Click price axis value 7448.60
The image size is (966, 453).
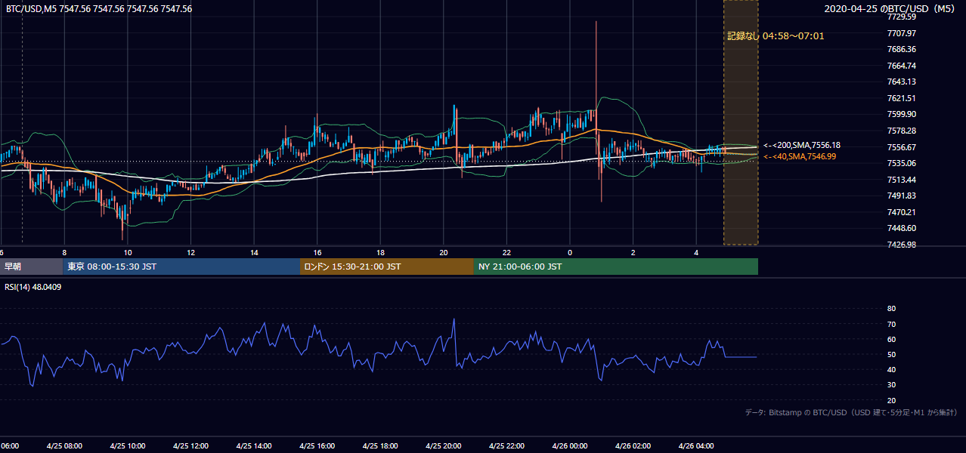[902, 228]
